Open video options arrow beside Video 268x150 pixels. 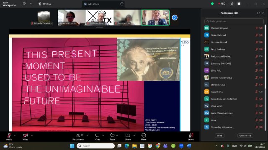32,135
